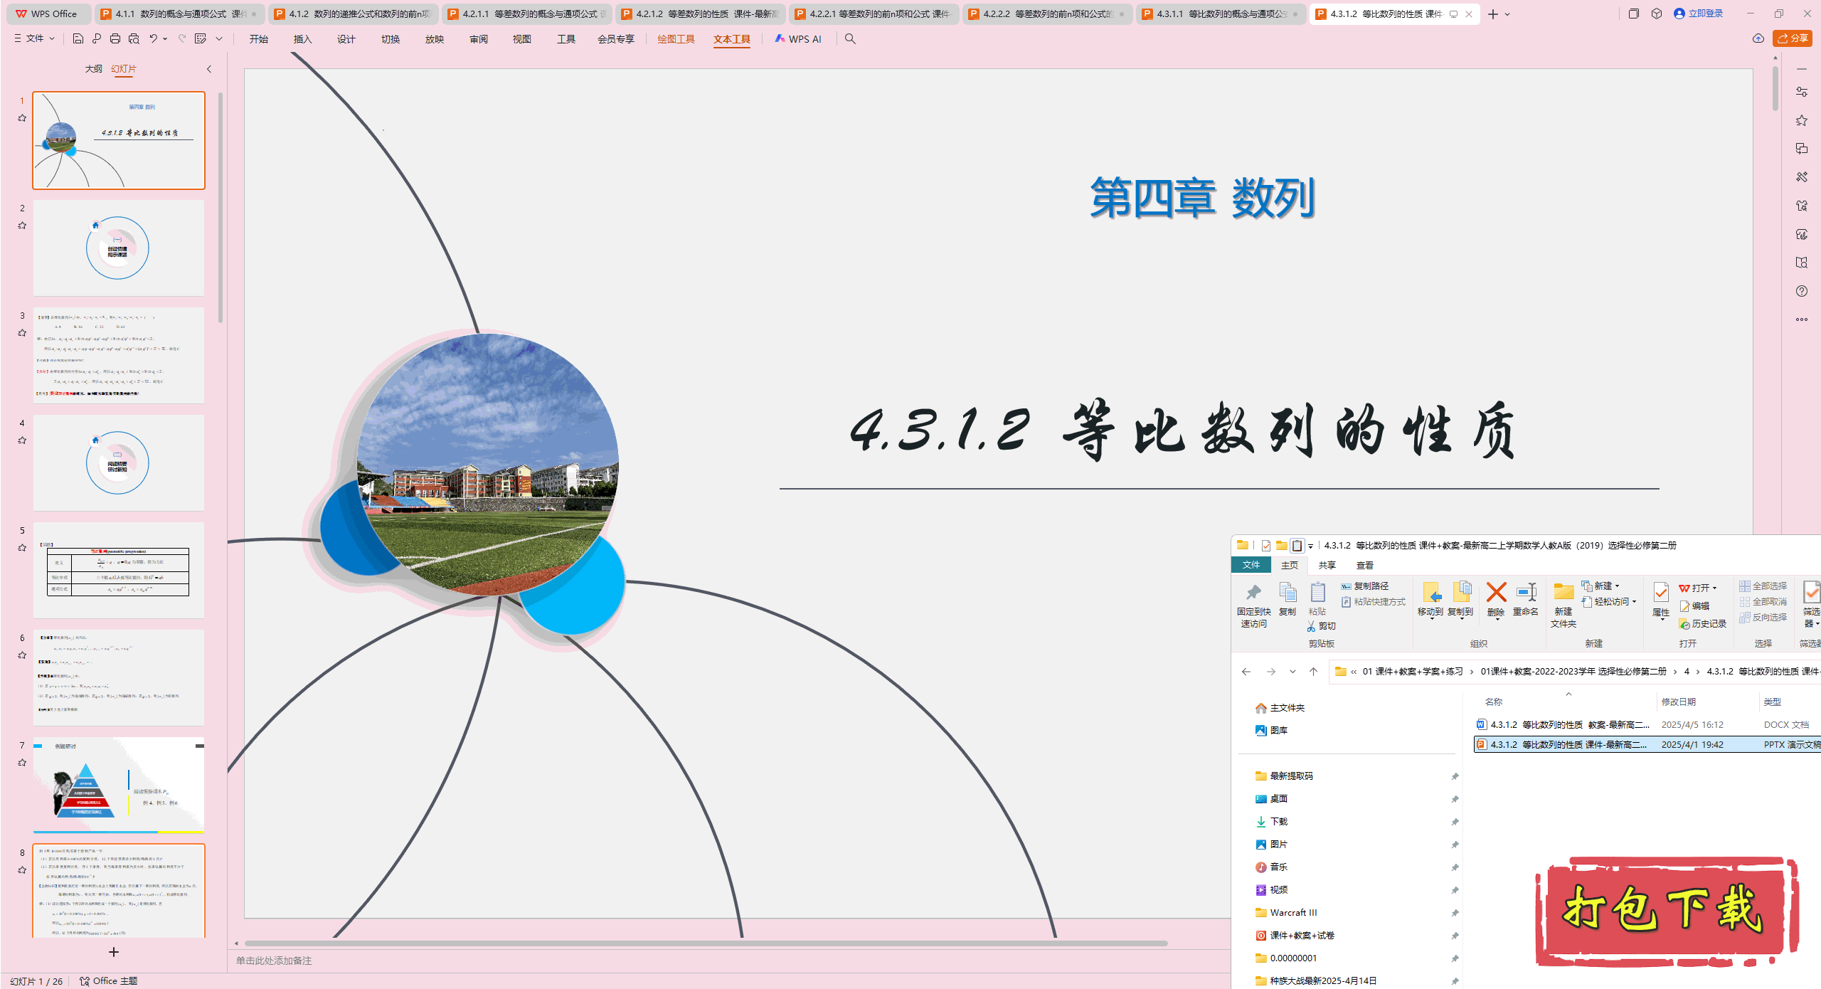The height and width of the screenshot is (989, 1821).
Task: Toggle the pin beside 桌面 in Explorer sidebar
Action: point(1455,799)
